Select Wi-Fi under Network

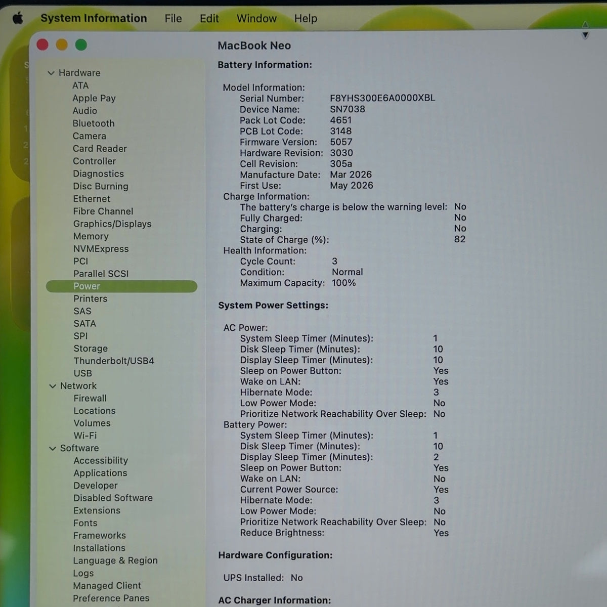click(x=85, y=436)
